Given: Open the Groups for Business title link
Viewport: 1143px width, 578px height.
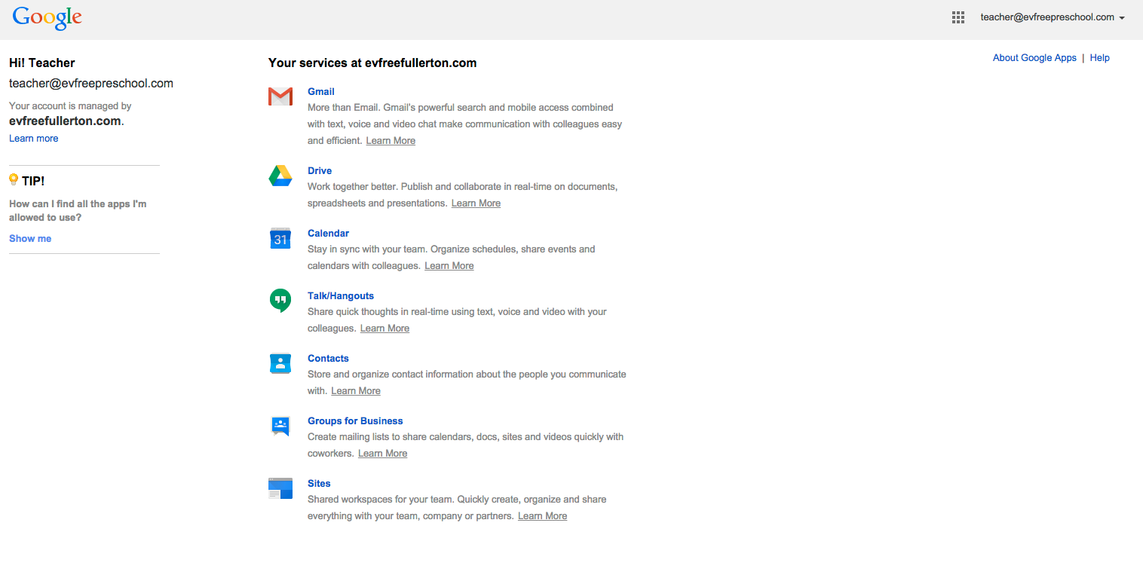Looking at the screenshot, I should (x=355, y=421).
